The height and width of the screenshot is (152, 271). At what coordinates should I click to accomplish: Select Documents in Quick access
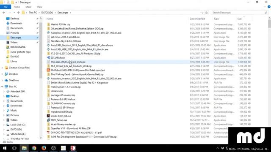pos(17,28)
